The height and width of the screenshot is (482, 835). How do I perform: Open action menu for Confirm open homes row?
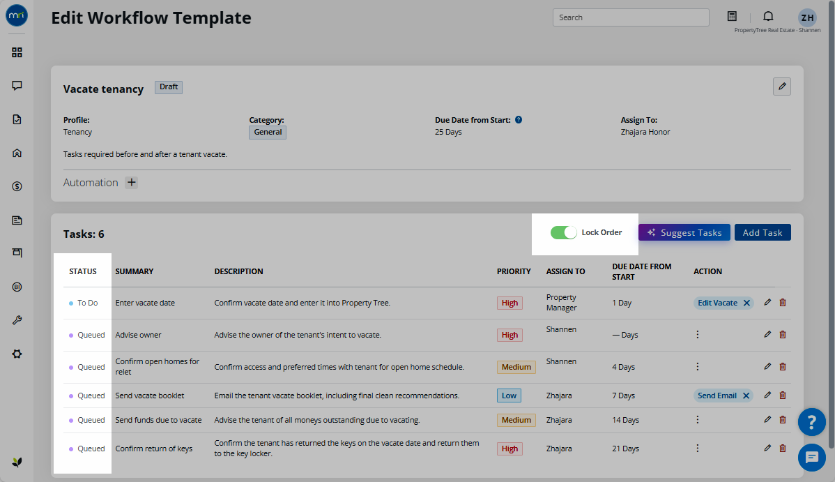click(698, 366)
